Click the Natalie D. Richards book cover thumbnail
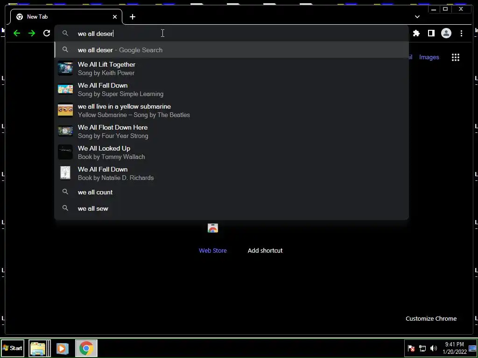This screenshot has height=358, width=478. (x=65, y=173)
